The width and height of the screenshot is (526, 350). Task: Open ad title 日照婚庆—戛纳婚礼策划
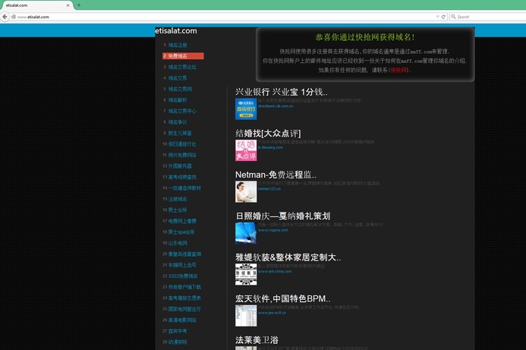283,216
